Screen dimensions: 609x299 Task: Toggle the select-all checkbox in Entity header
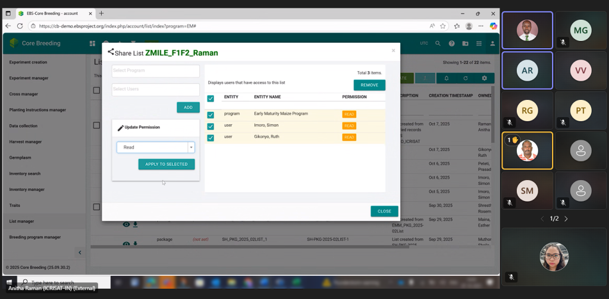click(211, 99)
